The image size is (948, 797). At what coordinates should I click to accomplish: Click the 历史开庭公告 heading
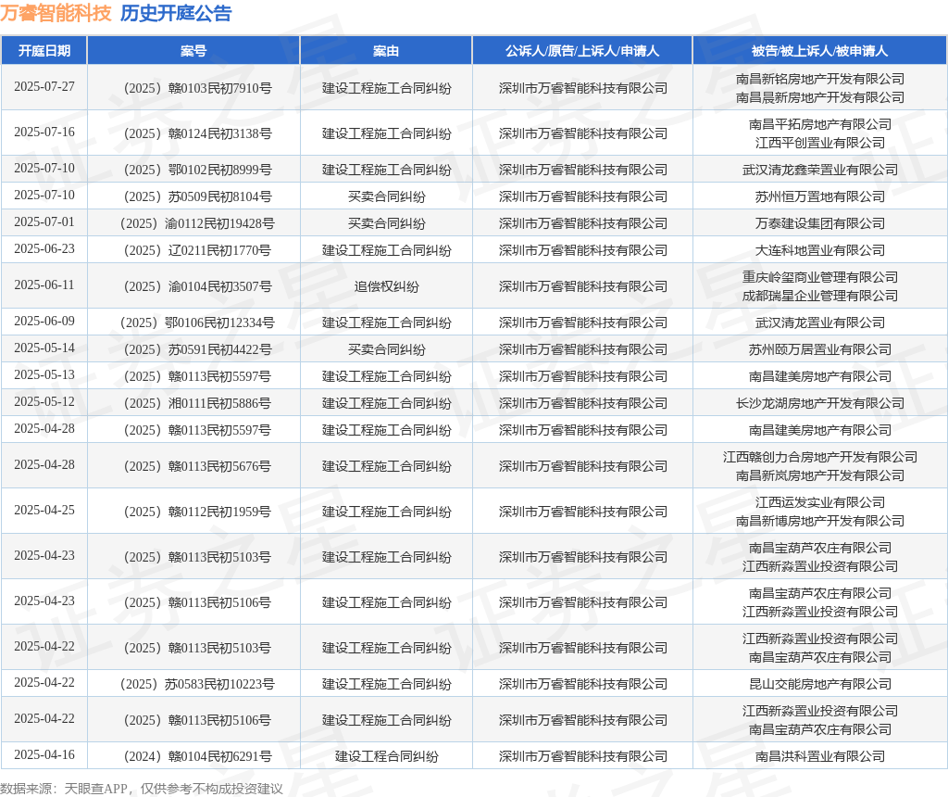point(176,13)
